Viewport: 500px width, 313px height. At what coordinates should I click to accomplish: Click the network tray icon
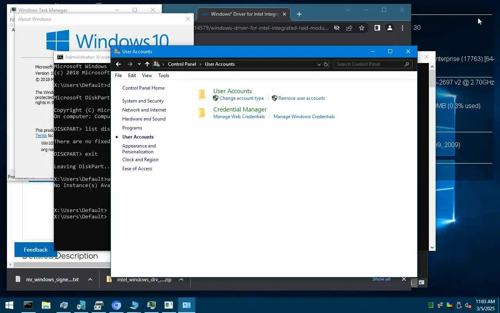tap(440, 305)
